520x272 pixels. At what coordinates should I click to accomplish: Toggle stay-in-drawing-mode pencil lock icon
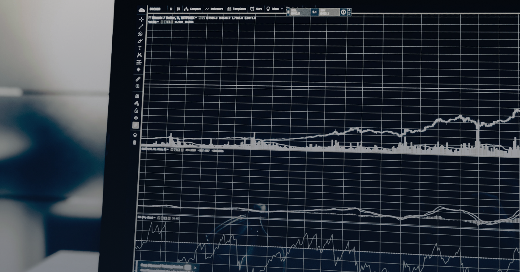pyautogui.click(x=137, y=103)
